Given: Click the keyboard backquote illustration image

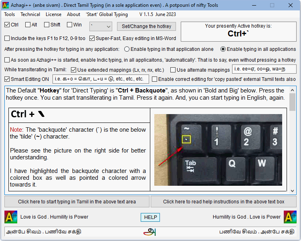Looking at the screenshot, I should (x=218, y=150).
